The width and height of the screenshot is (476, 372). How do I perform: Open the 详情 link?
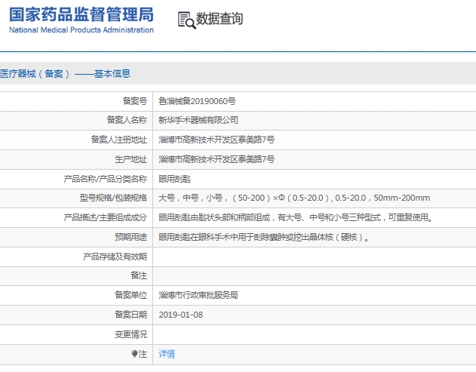pyautogui.click(x=167, y=354)
